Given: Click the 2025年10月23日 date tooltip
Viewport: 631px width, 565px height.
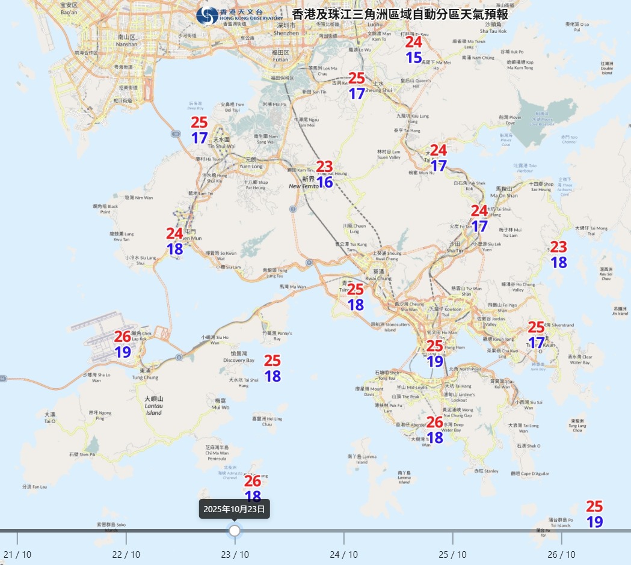Looking at the screenshot, I should pos(235,509).
